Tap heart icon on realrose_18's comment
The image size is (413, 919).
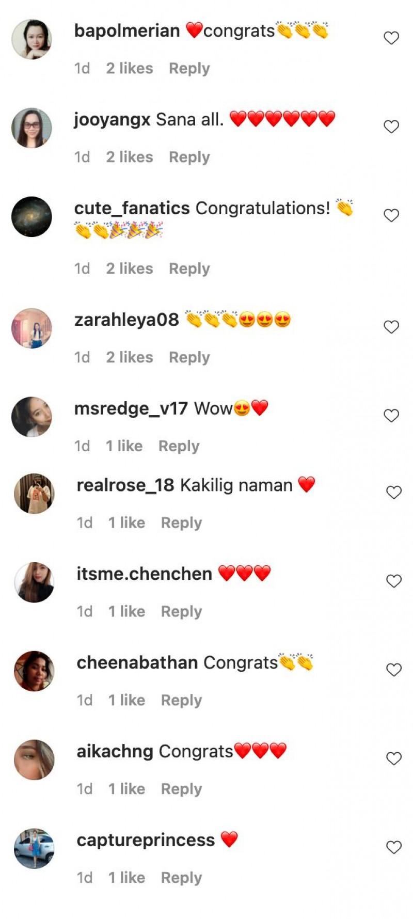(x=394, y=493)
